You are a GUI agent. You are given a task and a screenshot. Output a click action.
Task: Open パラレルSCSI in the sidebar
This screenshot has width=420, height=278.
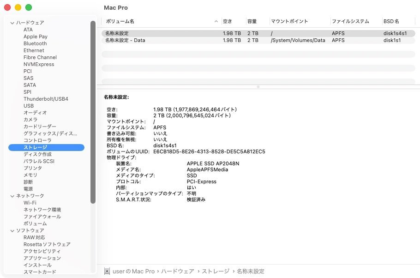[39, 161]
